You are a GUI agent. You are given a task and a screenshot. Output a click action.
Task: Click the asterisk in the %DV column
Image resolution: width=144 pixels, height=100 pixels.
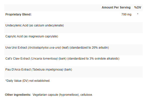138,14
